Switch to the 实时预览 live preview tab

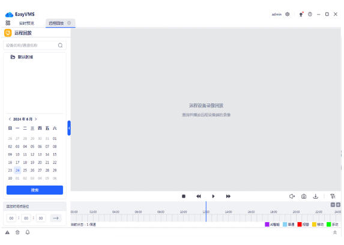coord(26,23)
